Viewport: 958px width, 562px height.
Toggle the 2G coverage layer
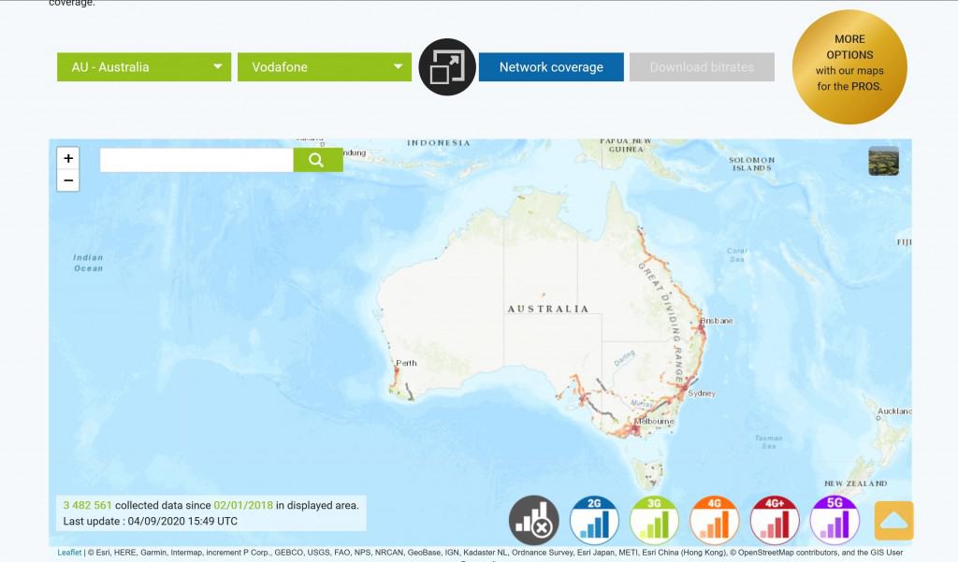point(594,521)
